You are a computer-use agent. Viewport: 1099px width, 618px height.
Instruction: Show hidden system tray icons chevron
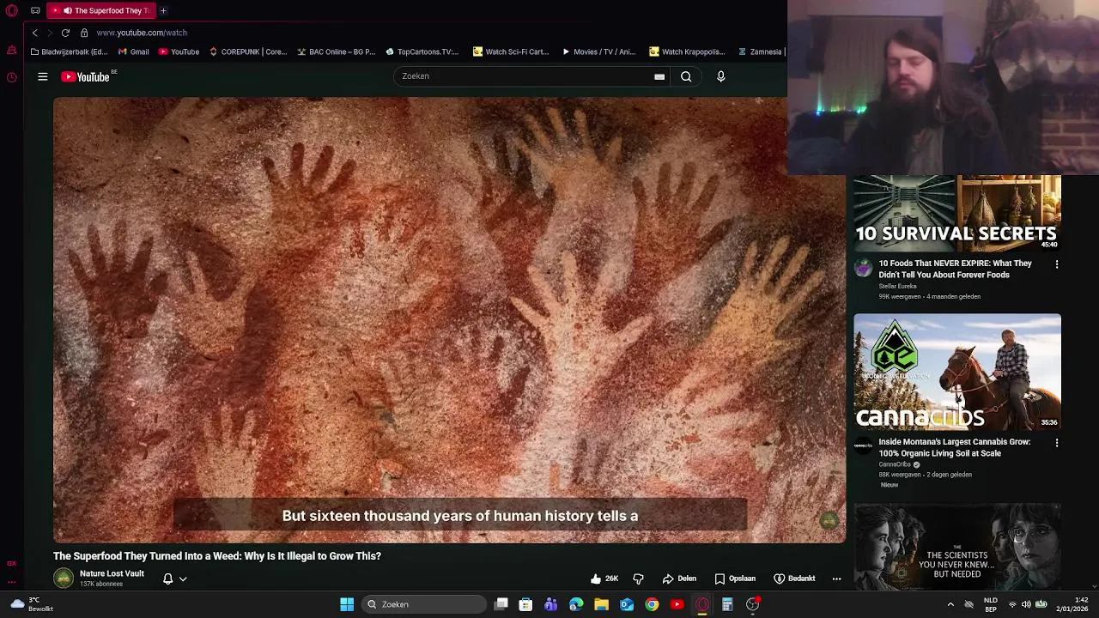[x=950, y=604]
